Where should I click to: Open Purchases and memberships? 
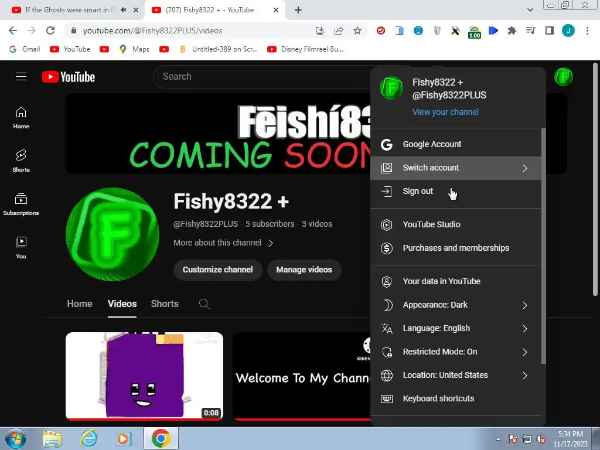pyautogui.click(x=456, y=248)
